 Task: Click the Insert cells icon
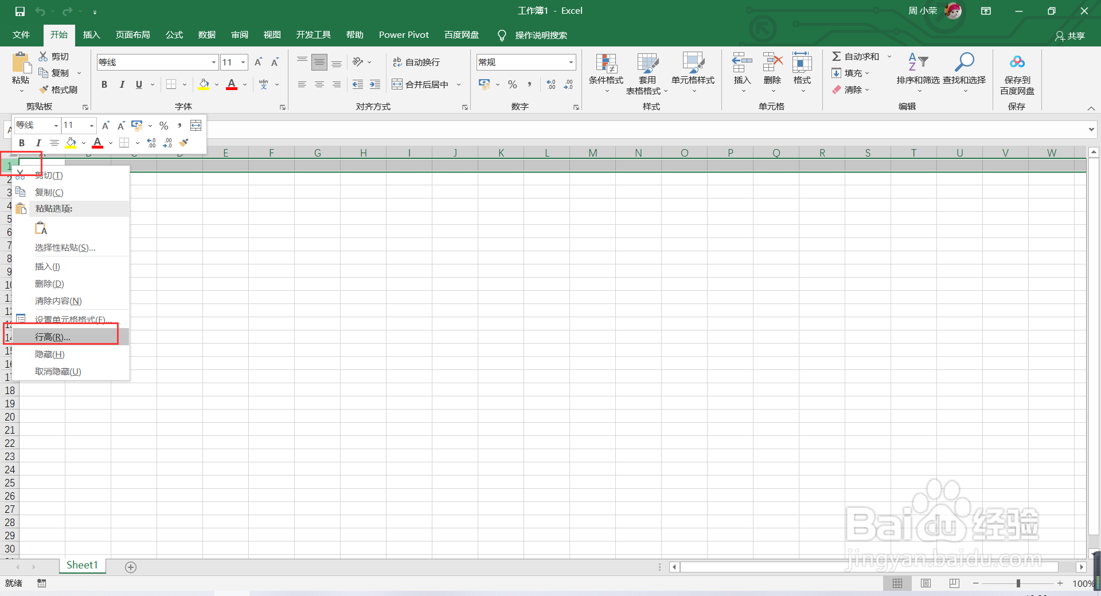click(x=742, y=62)
